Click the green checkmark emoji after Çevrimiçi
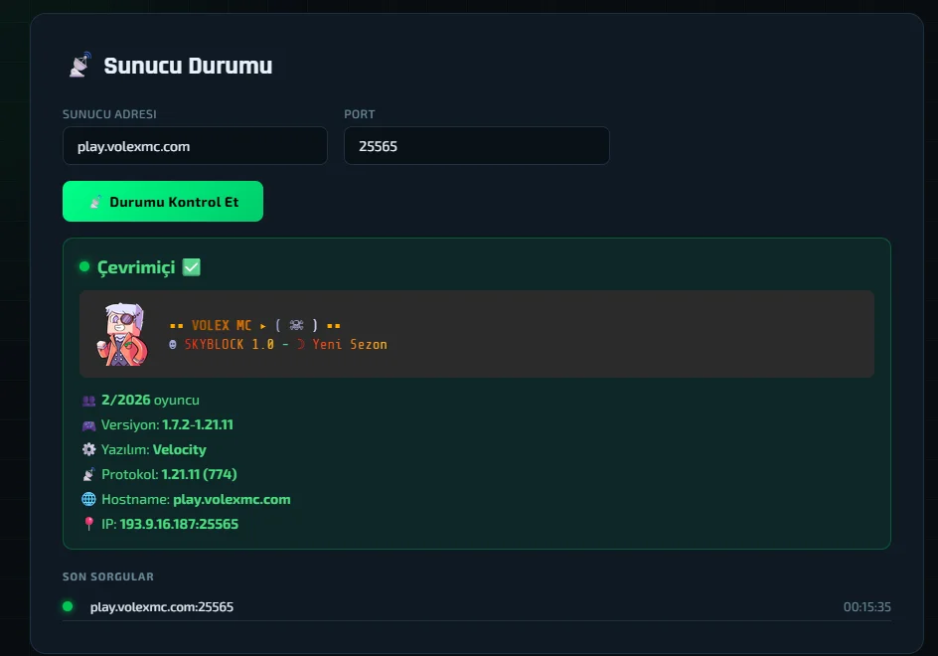The width and height of the screenshot is (938, 656). pyautogui.click(x=192, y=267)
